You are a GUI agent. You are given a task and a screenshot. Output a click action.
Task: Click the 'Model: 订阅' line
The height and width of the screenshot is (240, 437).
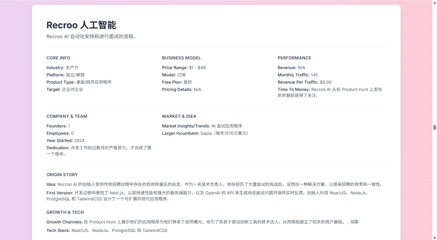click(174, 75)
